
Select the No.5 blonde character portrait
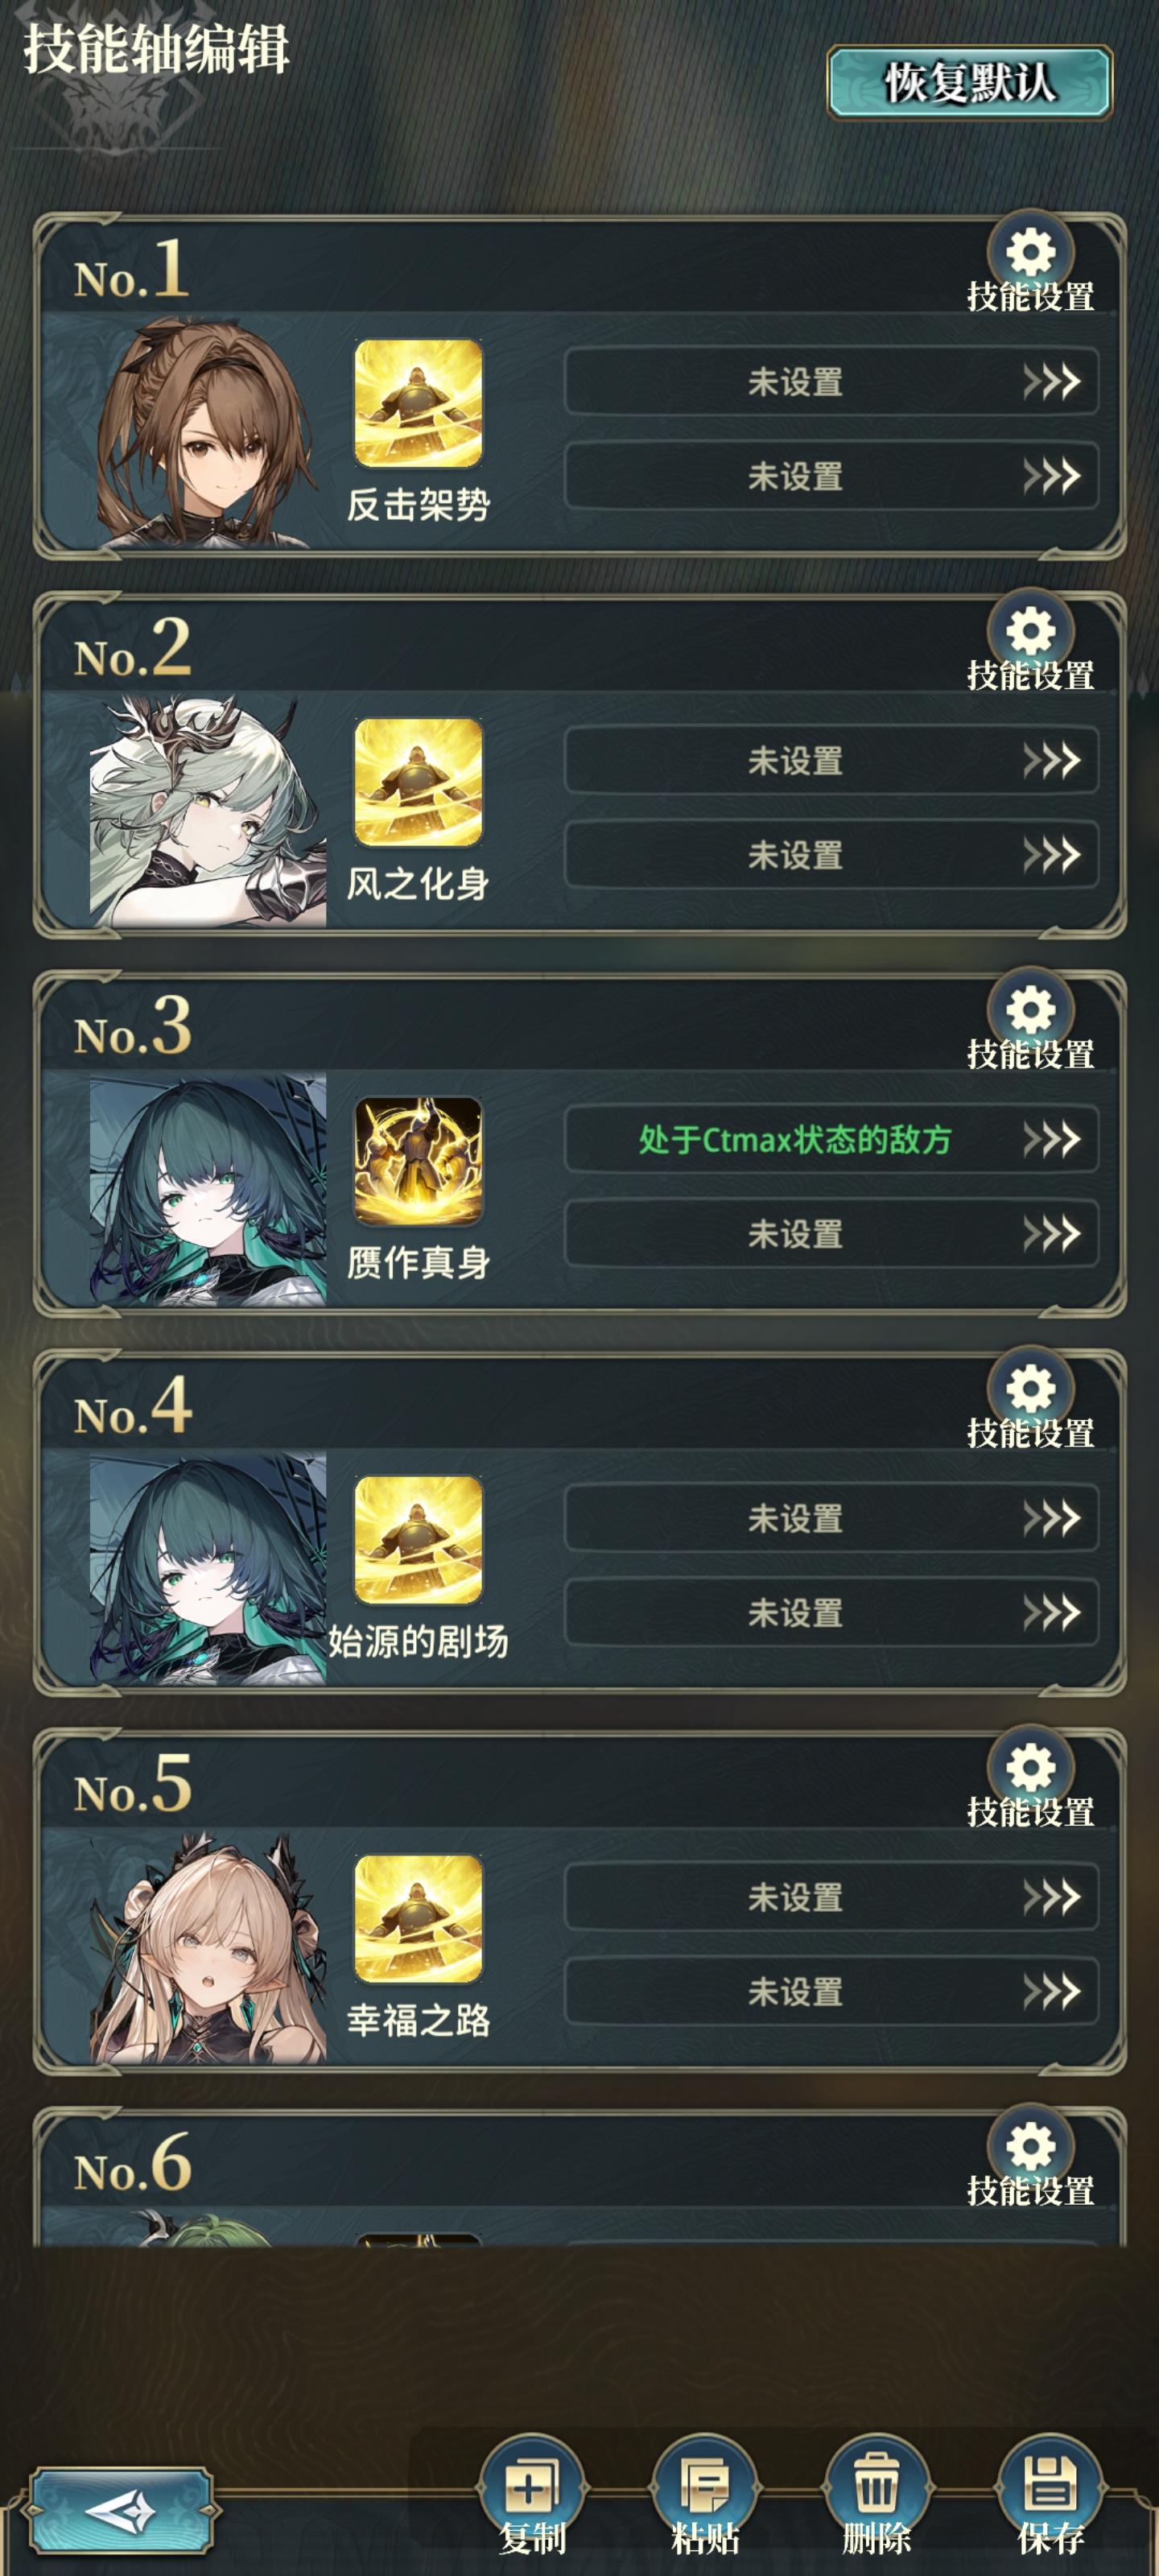click(x=208, y=1948)
